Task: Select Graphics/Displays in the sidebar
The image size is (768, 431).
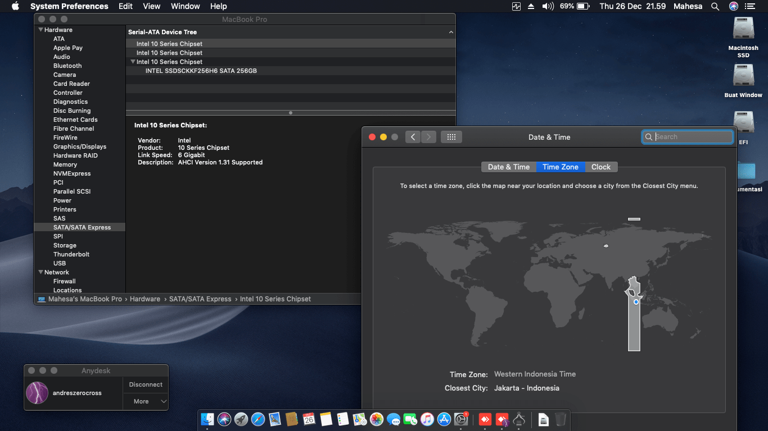Action: [x=80, y=146]
